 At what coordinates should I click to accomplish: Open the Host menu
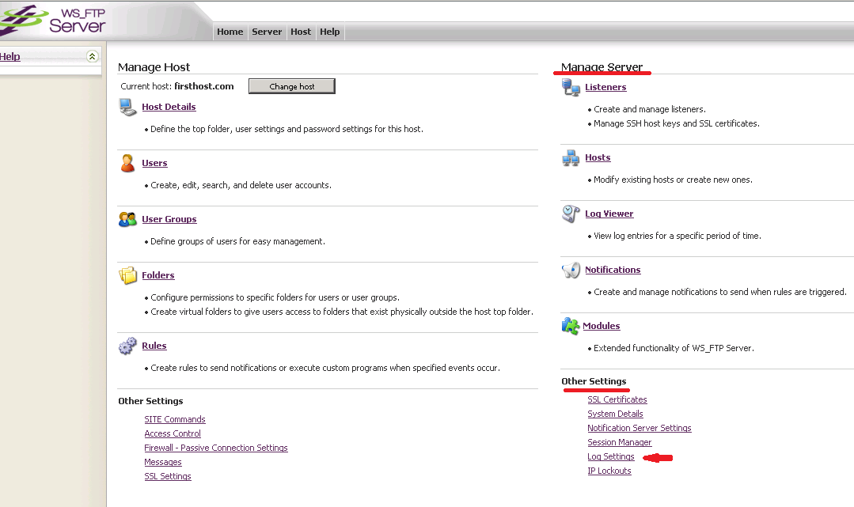pyautogui.click(x=301, y=32)
